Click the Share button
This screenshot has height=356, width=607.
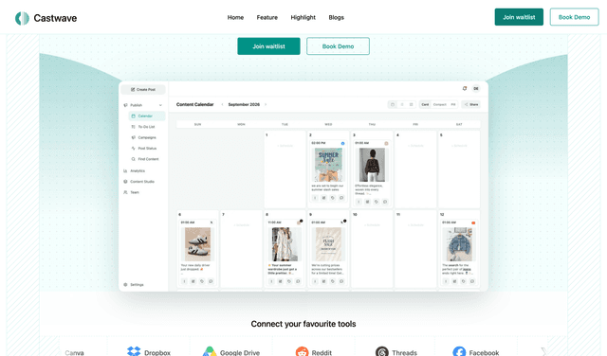[x=470, y=104]
